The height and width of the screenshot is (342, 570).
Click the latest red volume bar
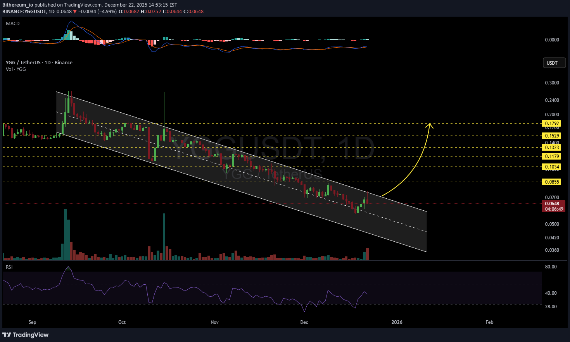pyautogui.click(x=367, y=254)
